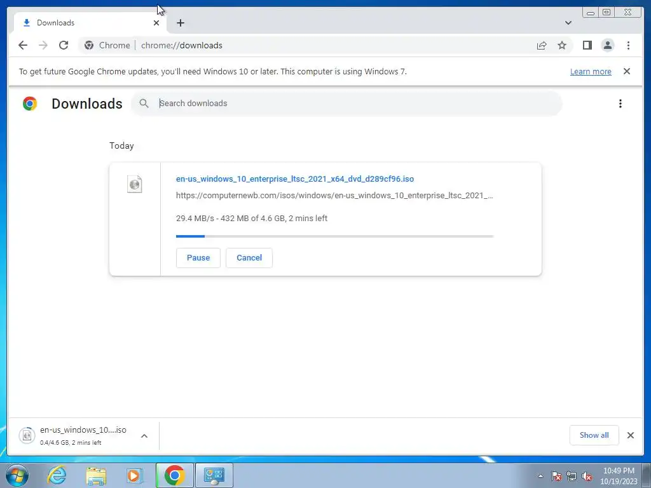This screenshot has height=488, width=651.
Task: Launch Internet Explorer from taskbar
Action: pos(57,475)
